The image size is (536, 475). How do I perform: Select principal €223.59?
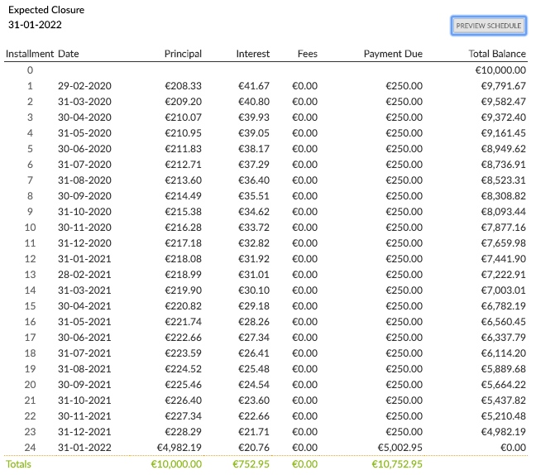(184, 353)
